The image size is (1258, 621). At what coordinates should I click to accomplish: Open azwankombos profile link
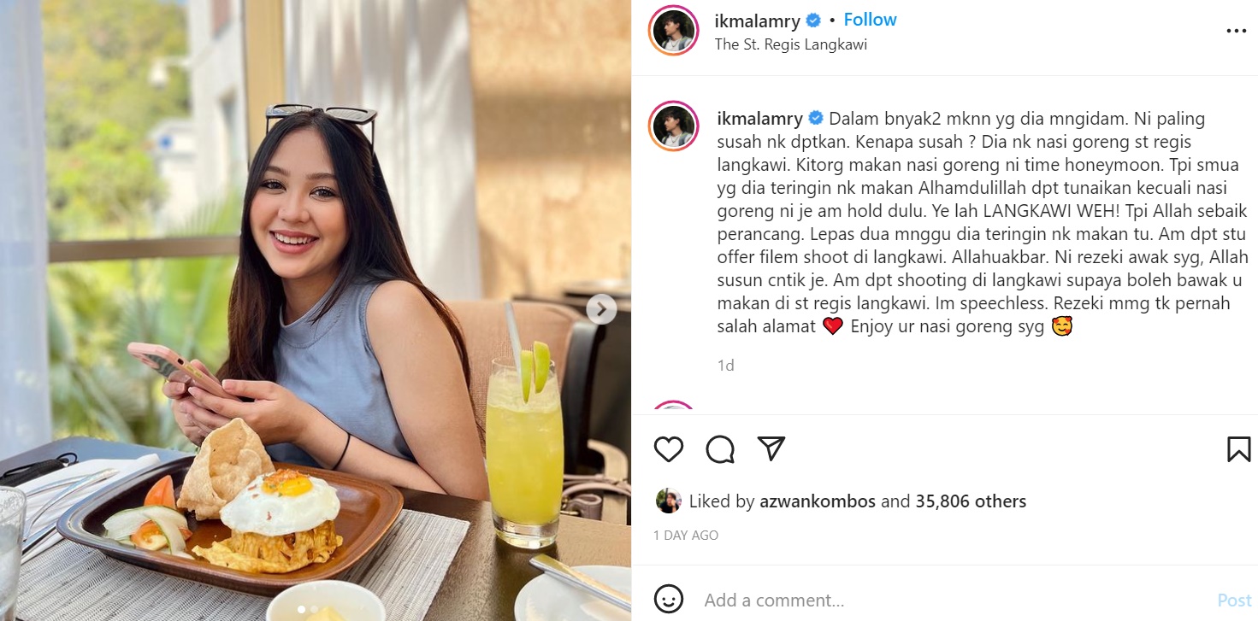(818, 501)
